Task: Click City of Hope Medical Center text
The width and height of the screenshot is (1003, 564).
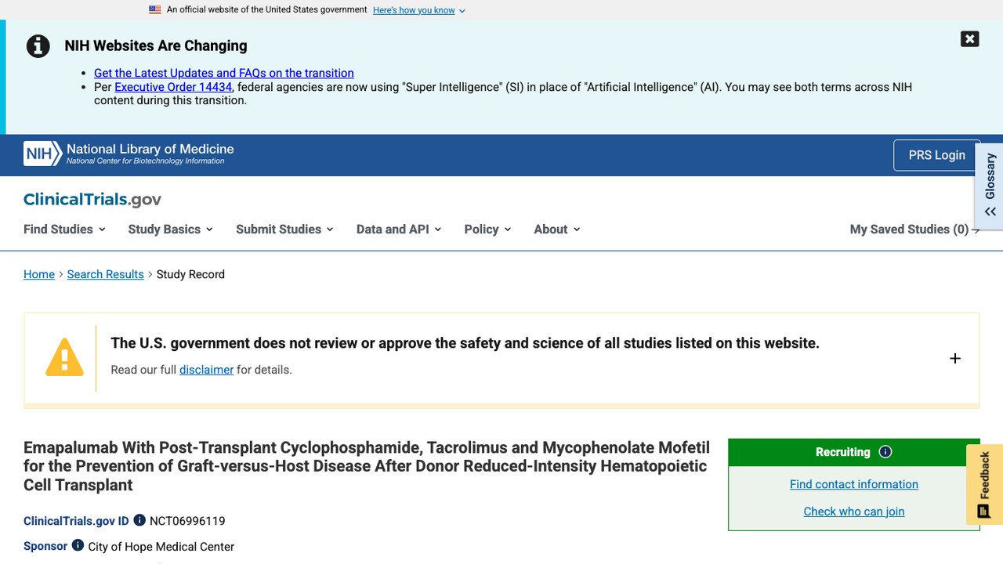Action: click(x=161, y=547)
